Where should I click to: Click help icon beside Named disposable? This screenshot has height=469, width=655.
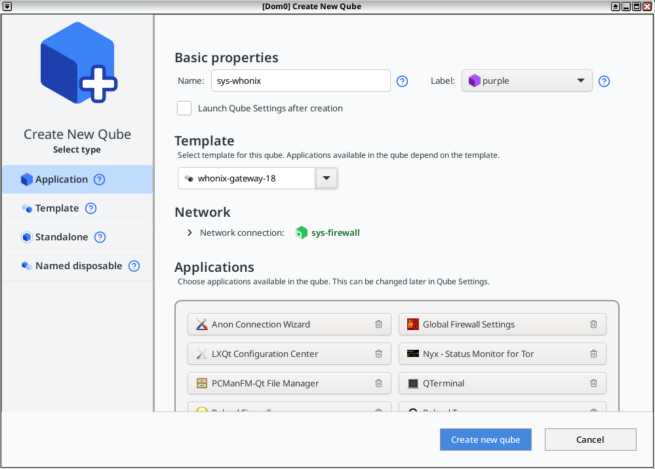coord(134,266)
